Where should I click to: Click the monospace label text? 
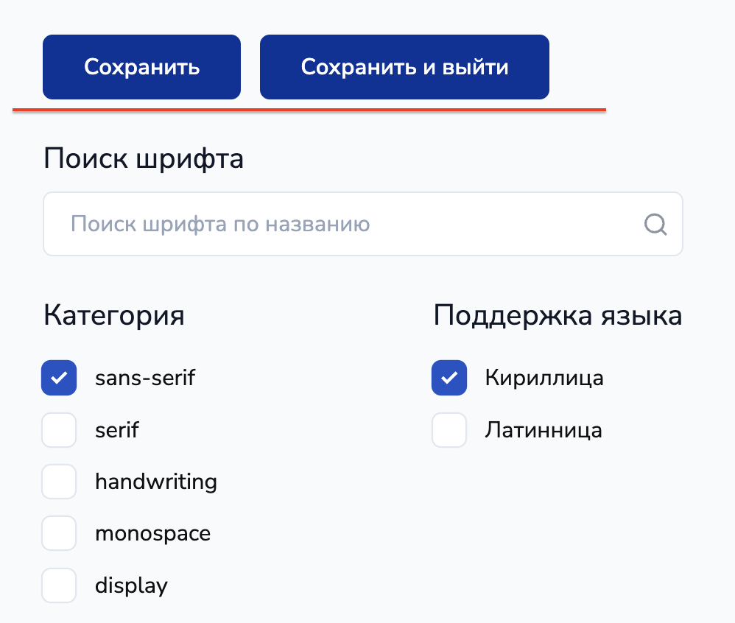pyautogui.click(x=152, y=533)
